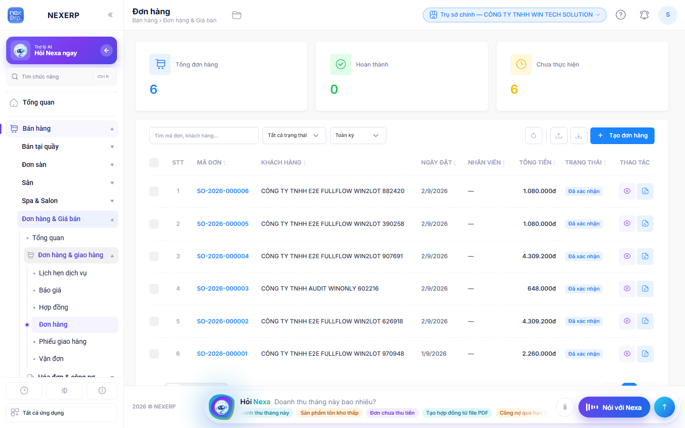685x428 pixels.
Task: Click suggestion chip 'Sản phẩm tồn kho thấp'
Action: [x=330, y=413]
